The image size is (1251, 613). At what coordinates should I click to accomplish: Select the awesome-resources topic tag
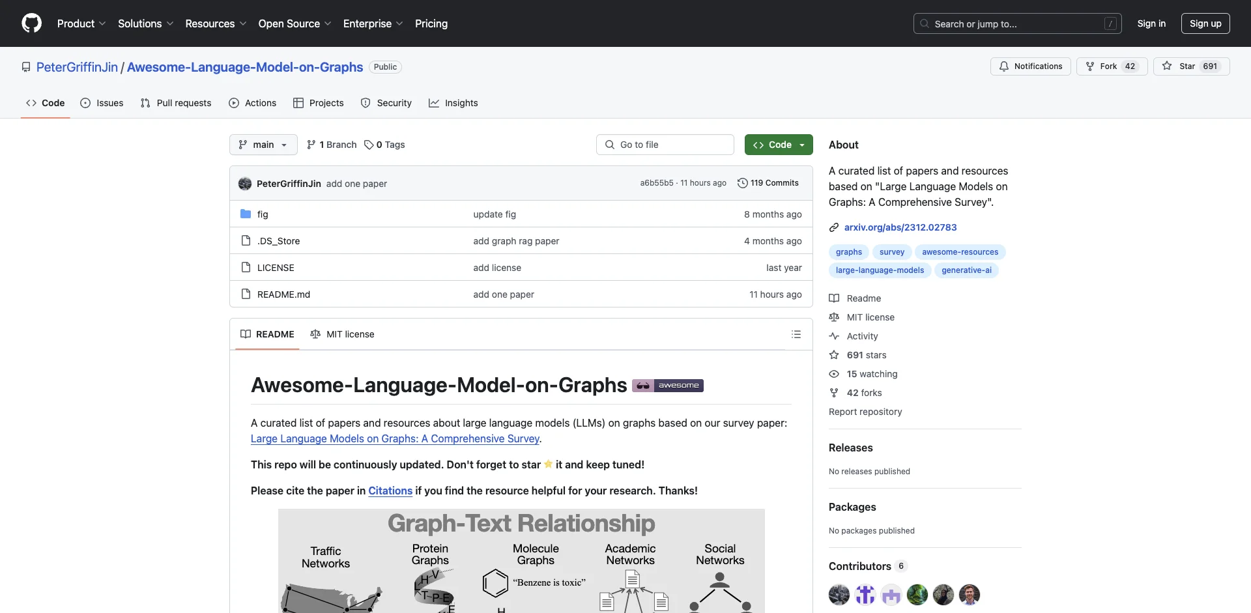[x=960, y=252]
